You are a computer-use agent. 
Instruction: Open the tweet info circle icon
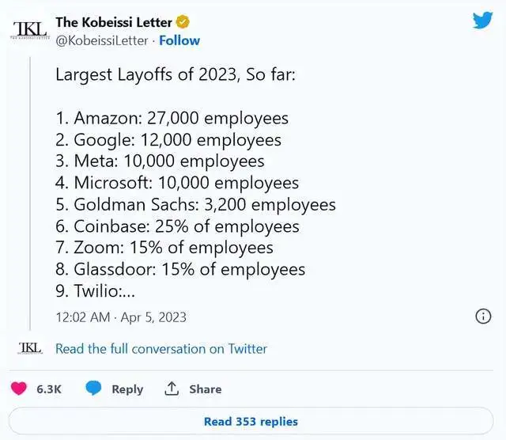coord(483,317)
